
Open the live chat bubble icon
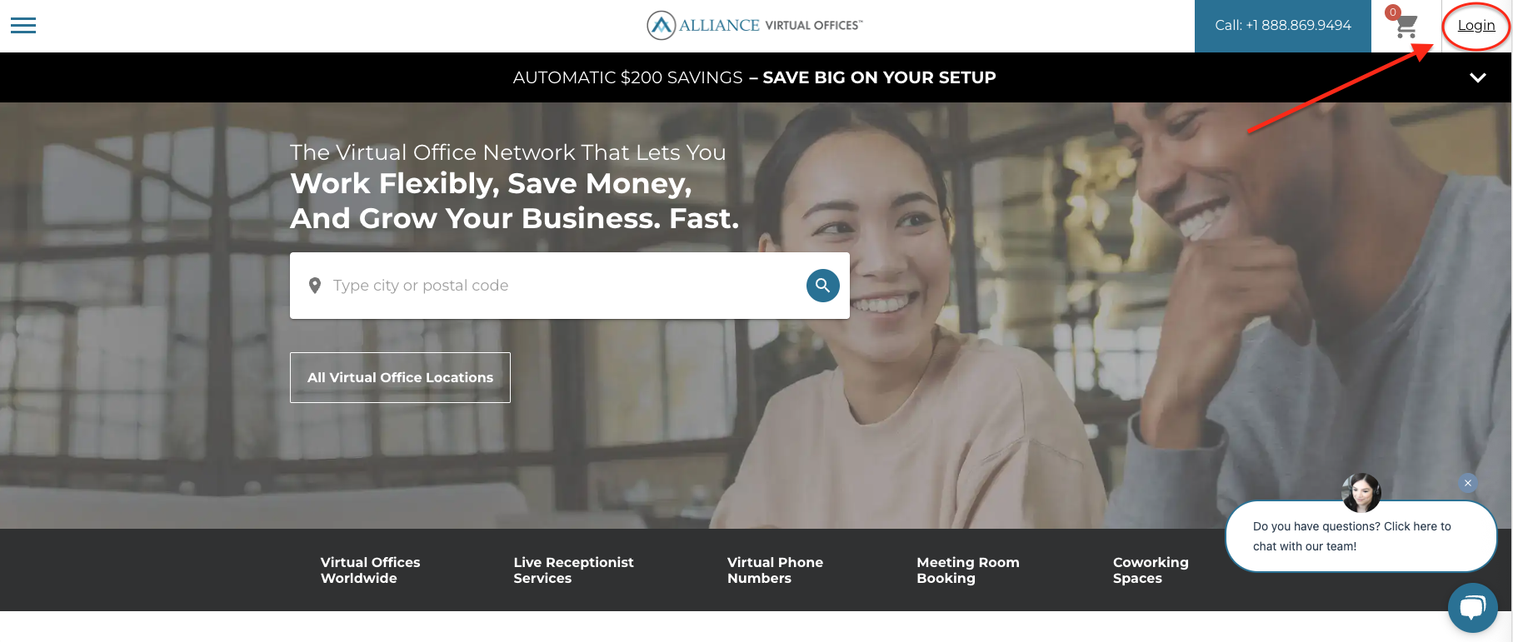tap(1472, 608)
